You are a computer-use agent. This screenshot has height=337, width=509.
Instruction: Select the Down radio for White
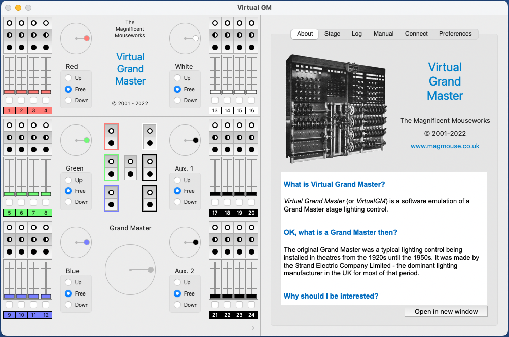[x=177, y=100]
